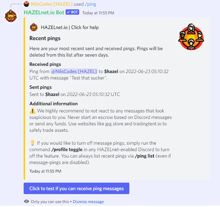Open the embed thumbnail logo image
Image resolution: width=220 pixels, height=207 pixels.
click(191, 37)
